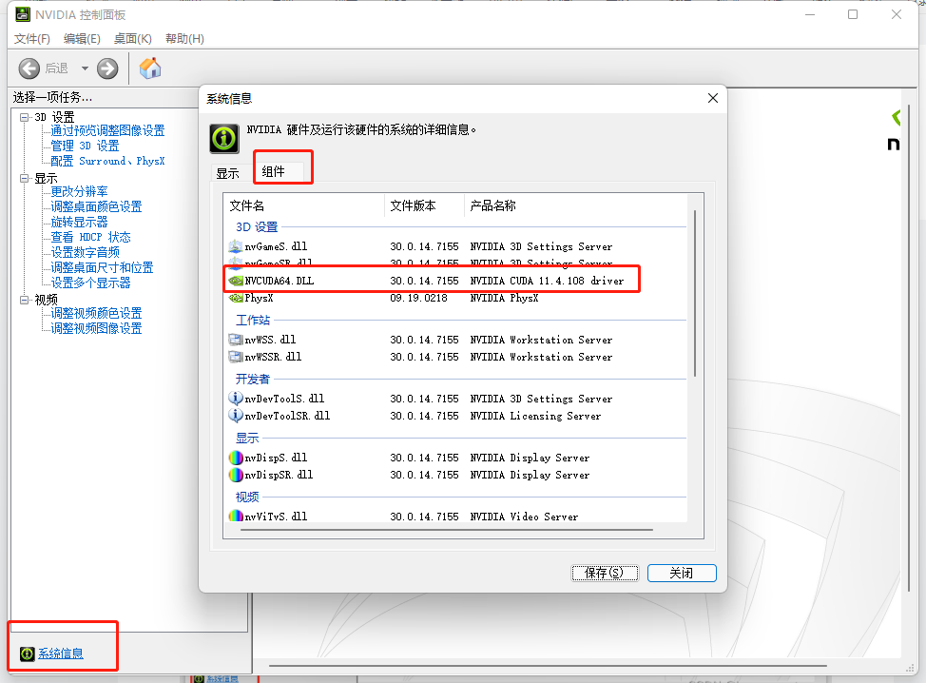This screenshot has width=926, height=683.
Task: Open the Back history dropdown arrow
Action: tap(85, 68)
